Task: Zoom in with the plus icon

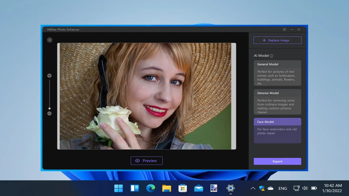Action: click(x=49, y=76)
